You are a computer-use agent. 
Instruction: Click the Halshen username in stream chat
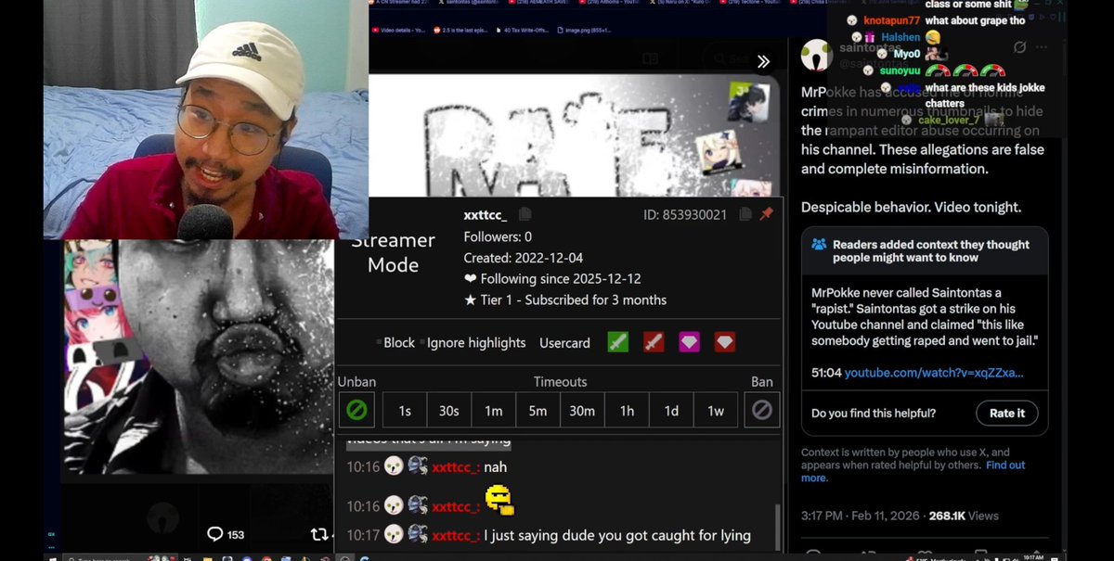(x=900, y=37)
